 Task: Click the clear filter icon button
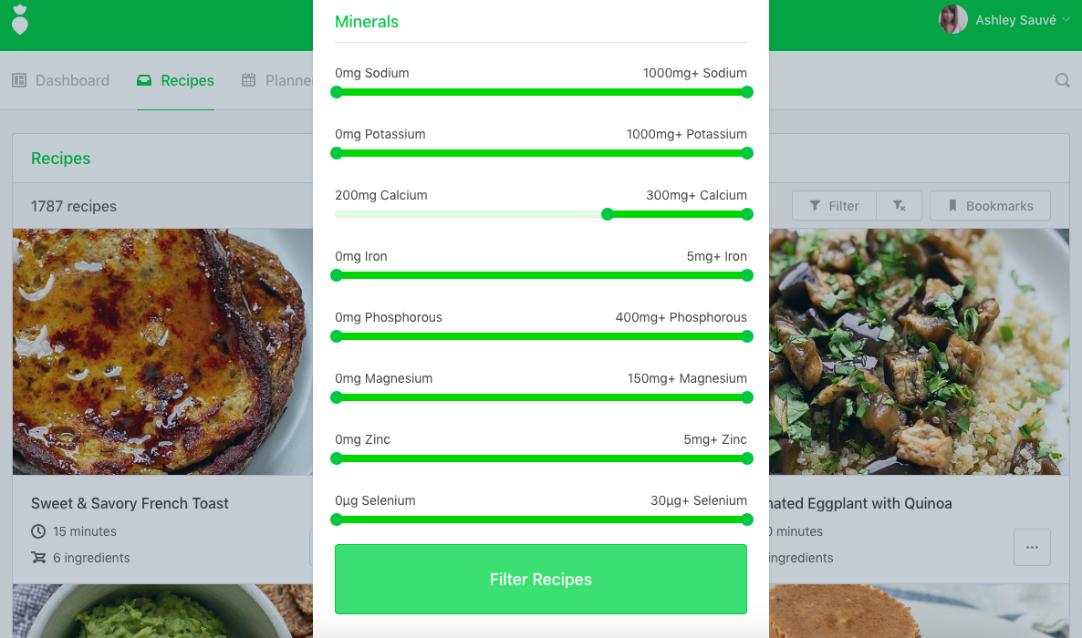[900, 206]
